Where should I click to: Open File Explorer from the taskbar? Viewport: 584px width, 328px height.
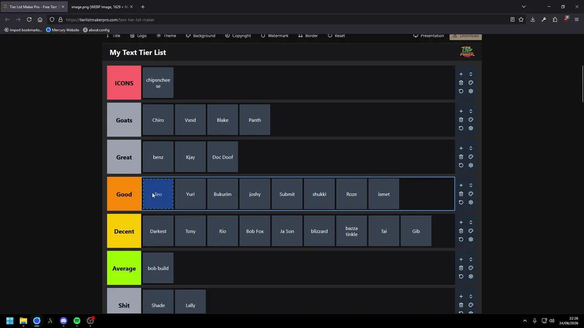(23, 321)
